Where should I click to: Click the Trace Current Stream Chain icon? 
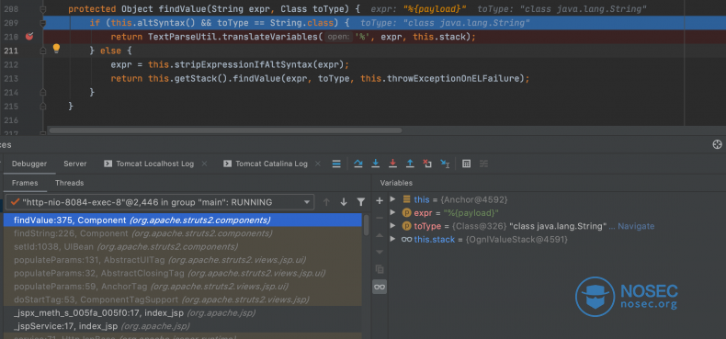click(x=483, y=164)
